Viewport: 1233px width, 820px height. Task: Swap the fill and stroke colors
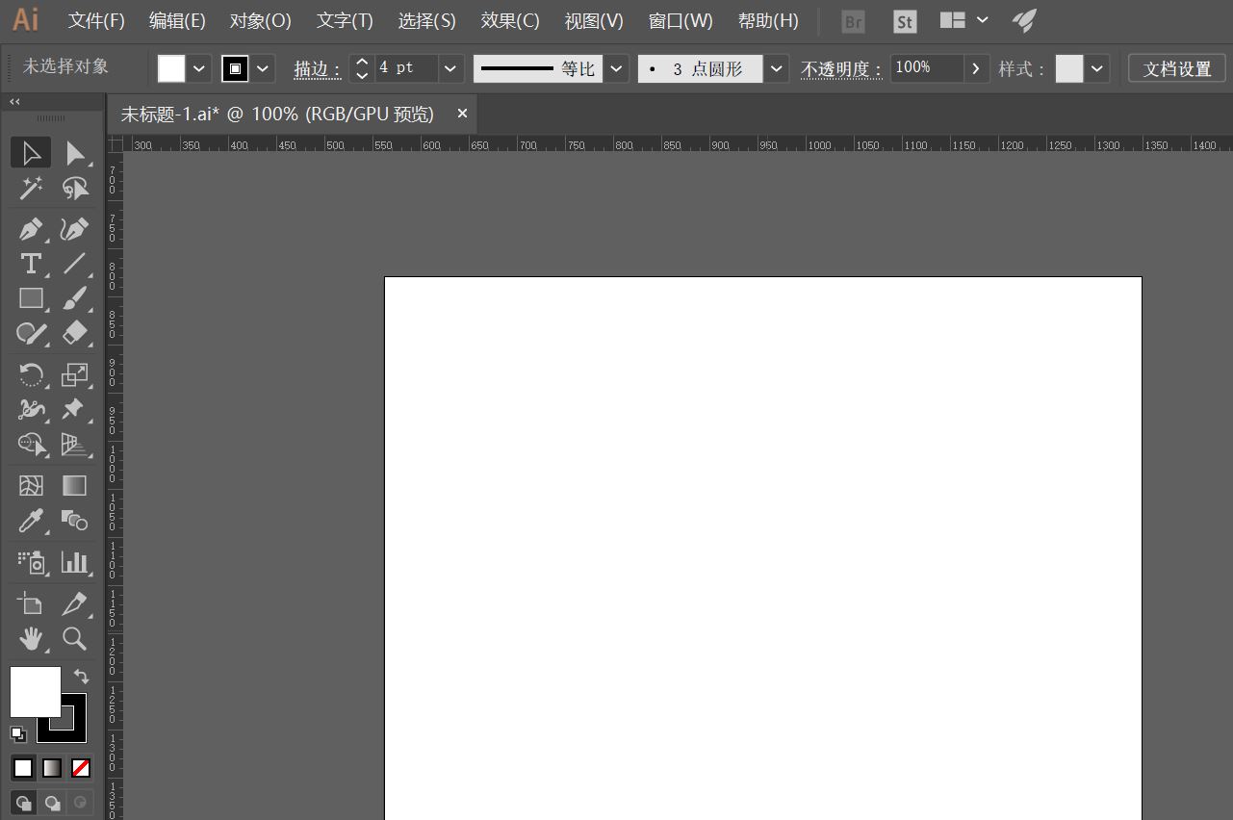coord(81,677)
